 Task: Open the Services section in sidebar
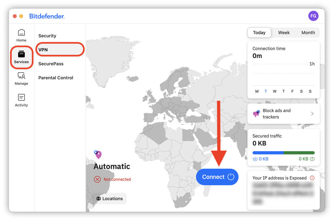pos(21,57)
